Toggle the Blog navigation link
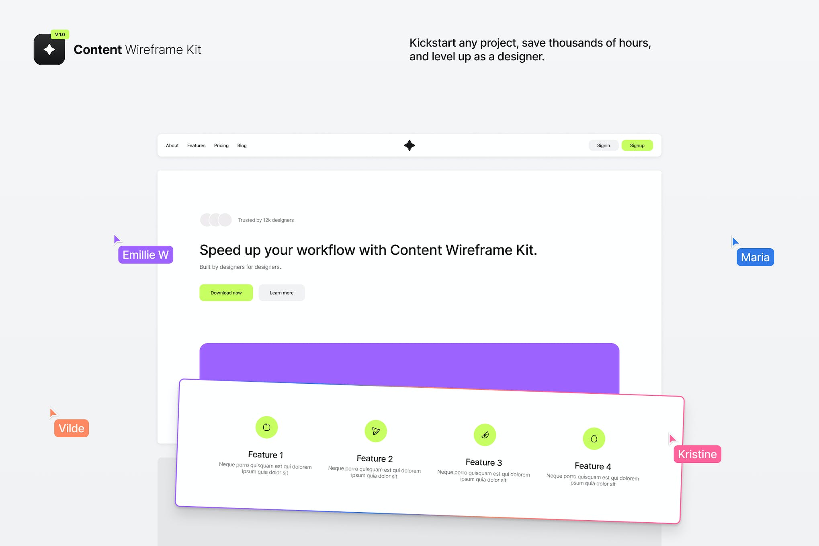 (x=242, y=146)
